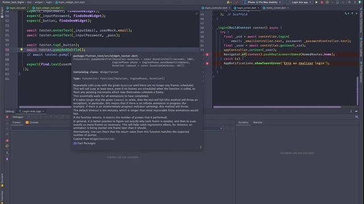364x204 pixels.
Task: Click the stop icon in debug sidebar
Action: pyautogui.click(x=7, y=117)
